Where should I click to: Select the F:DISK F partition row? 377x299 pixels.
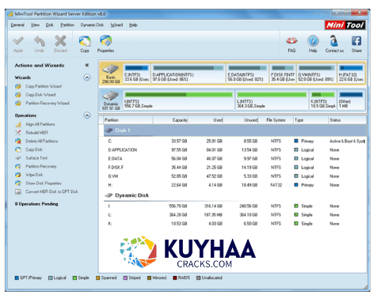tap(235, 168)
